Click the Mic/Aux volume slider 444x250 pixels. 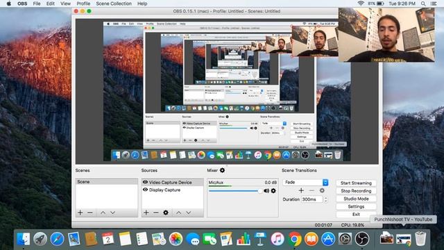click(235, 191)
